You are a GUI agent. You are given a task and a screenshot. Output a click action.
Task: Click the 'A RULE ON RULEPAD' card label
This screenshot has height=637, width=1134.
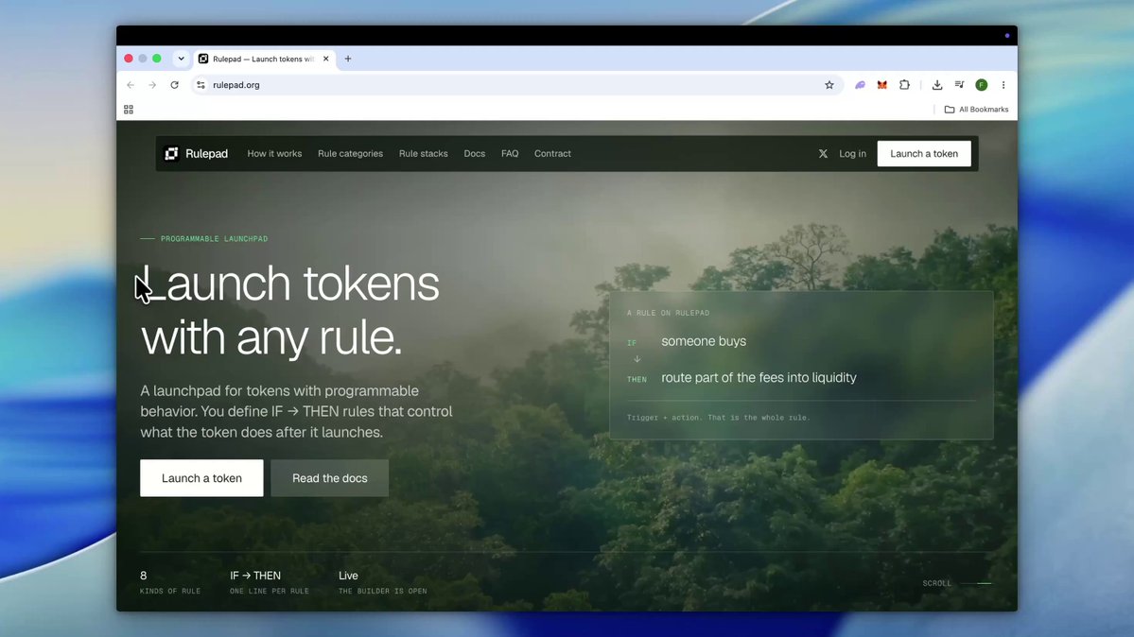click(x=669, y=313)
